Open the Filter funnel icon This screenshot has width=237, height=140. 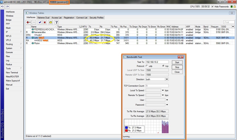57,22
